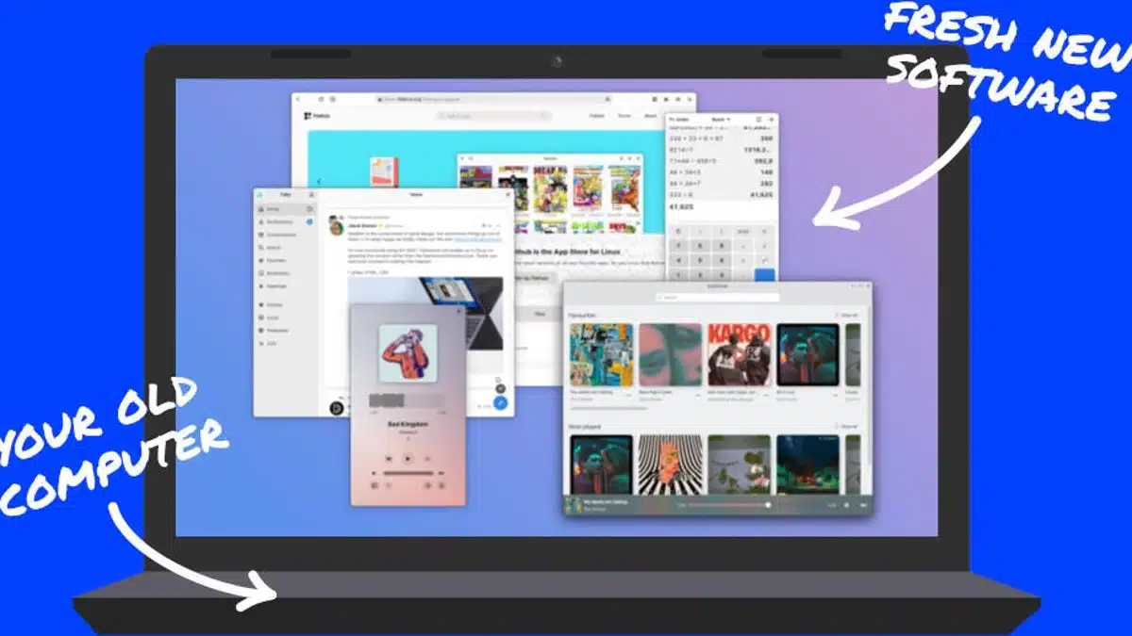
Task: Open the calculator hamburger menu
Action: pyautogui.click(x=770, y=120)
